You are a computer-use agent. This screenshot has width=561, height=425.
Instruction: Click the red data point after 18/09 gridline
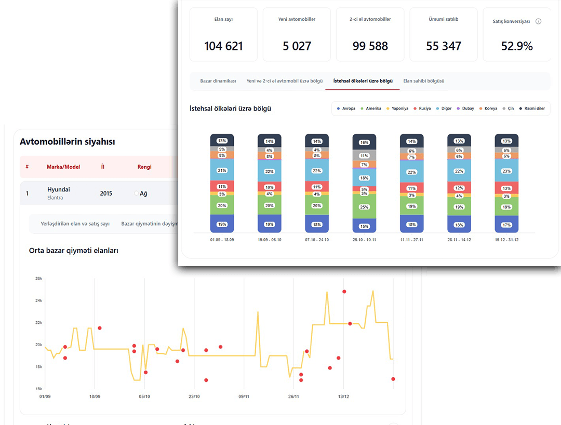(100, 328)
